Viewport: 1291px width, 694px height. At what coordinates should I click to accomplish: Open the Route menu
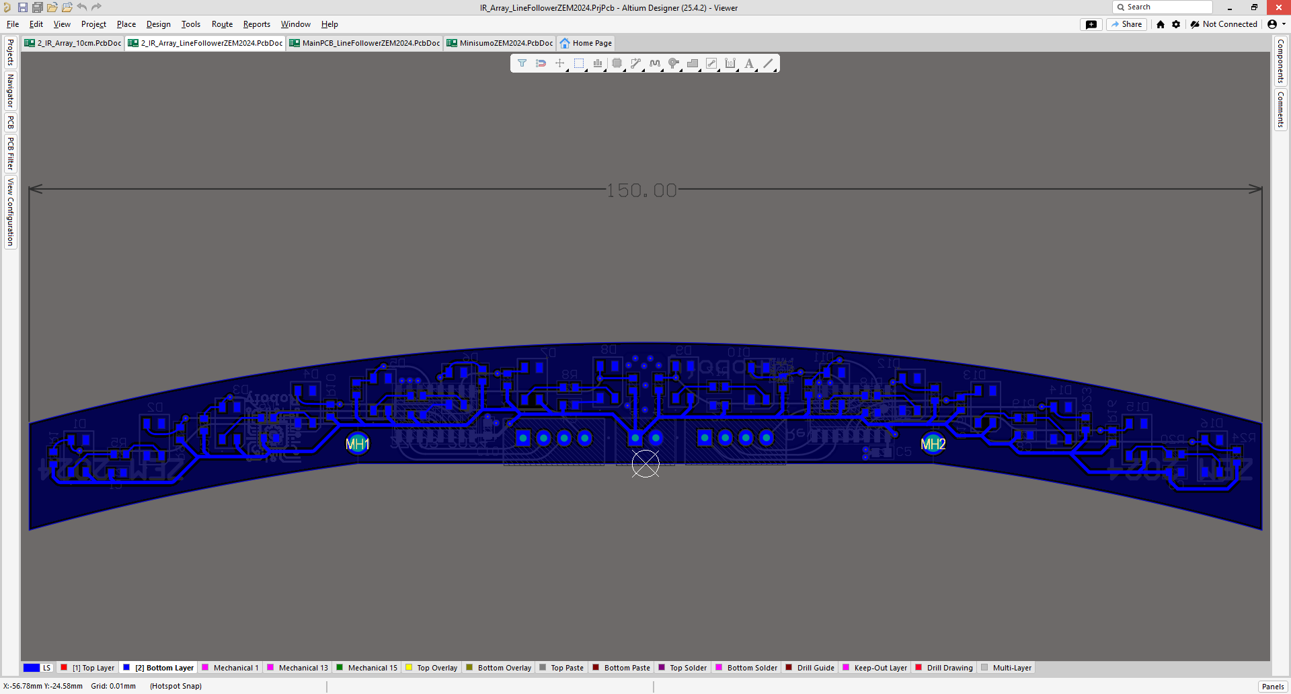point(222,24)
